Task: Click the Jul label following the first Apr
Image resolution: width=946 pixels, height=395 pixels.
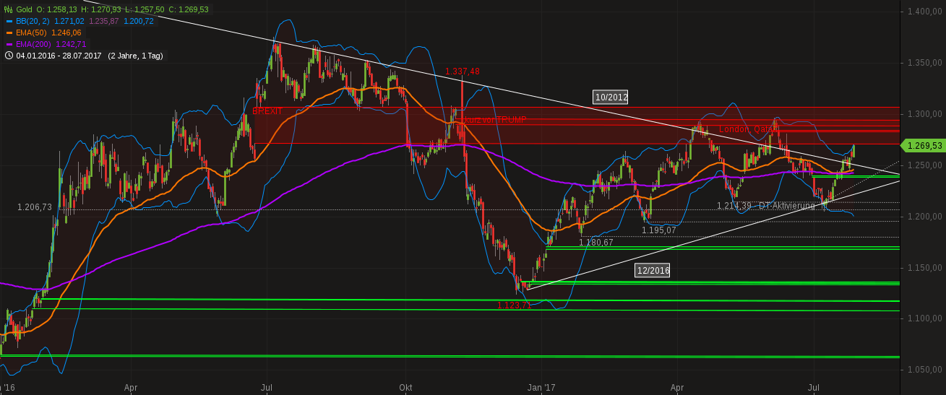Action: click(267, 388)
